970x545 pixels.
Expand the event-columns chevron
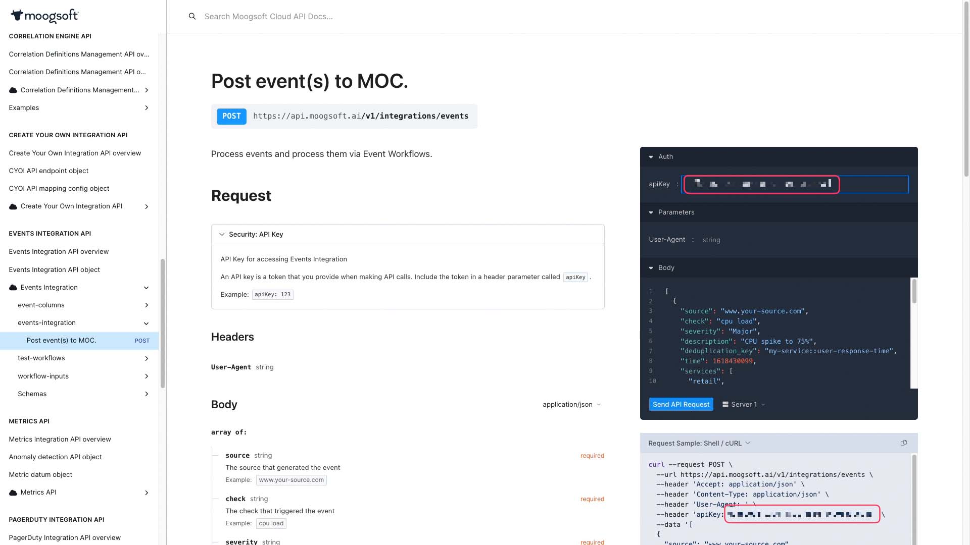147,305
